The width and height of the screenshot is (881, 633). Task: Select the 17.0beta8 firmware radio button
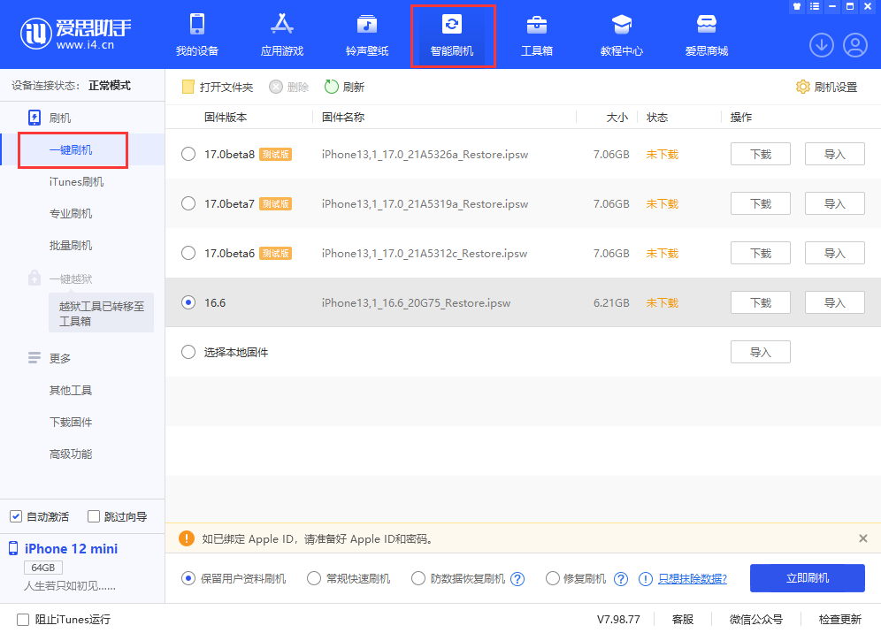tap(188, 153)
